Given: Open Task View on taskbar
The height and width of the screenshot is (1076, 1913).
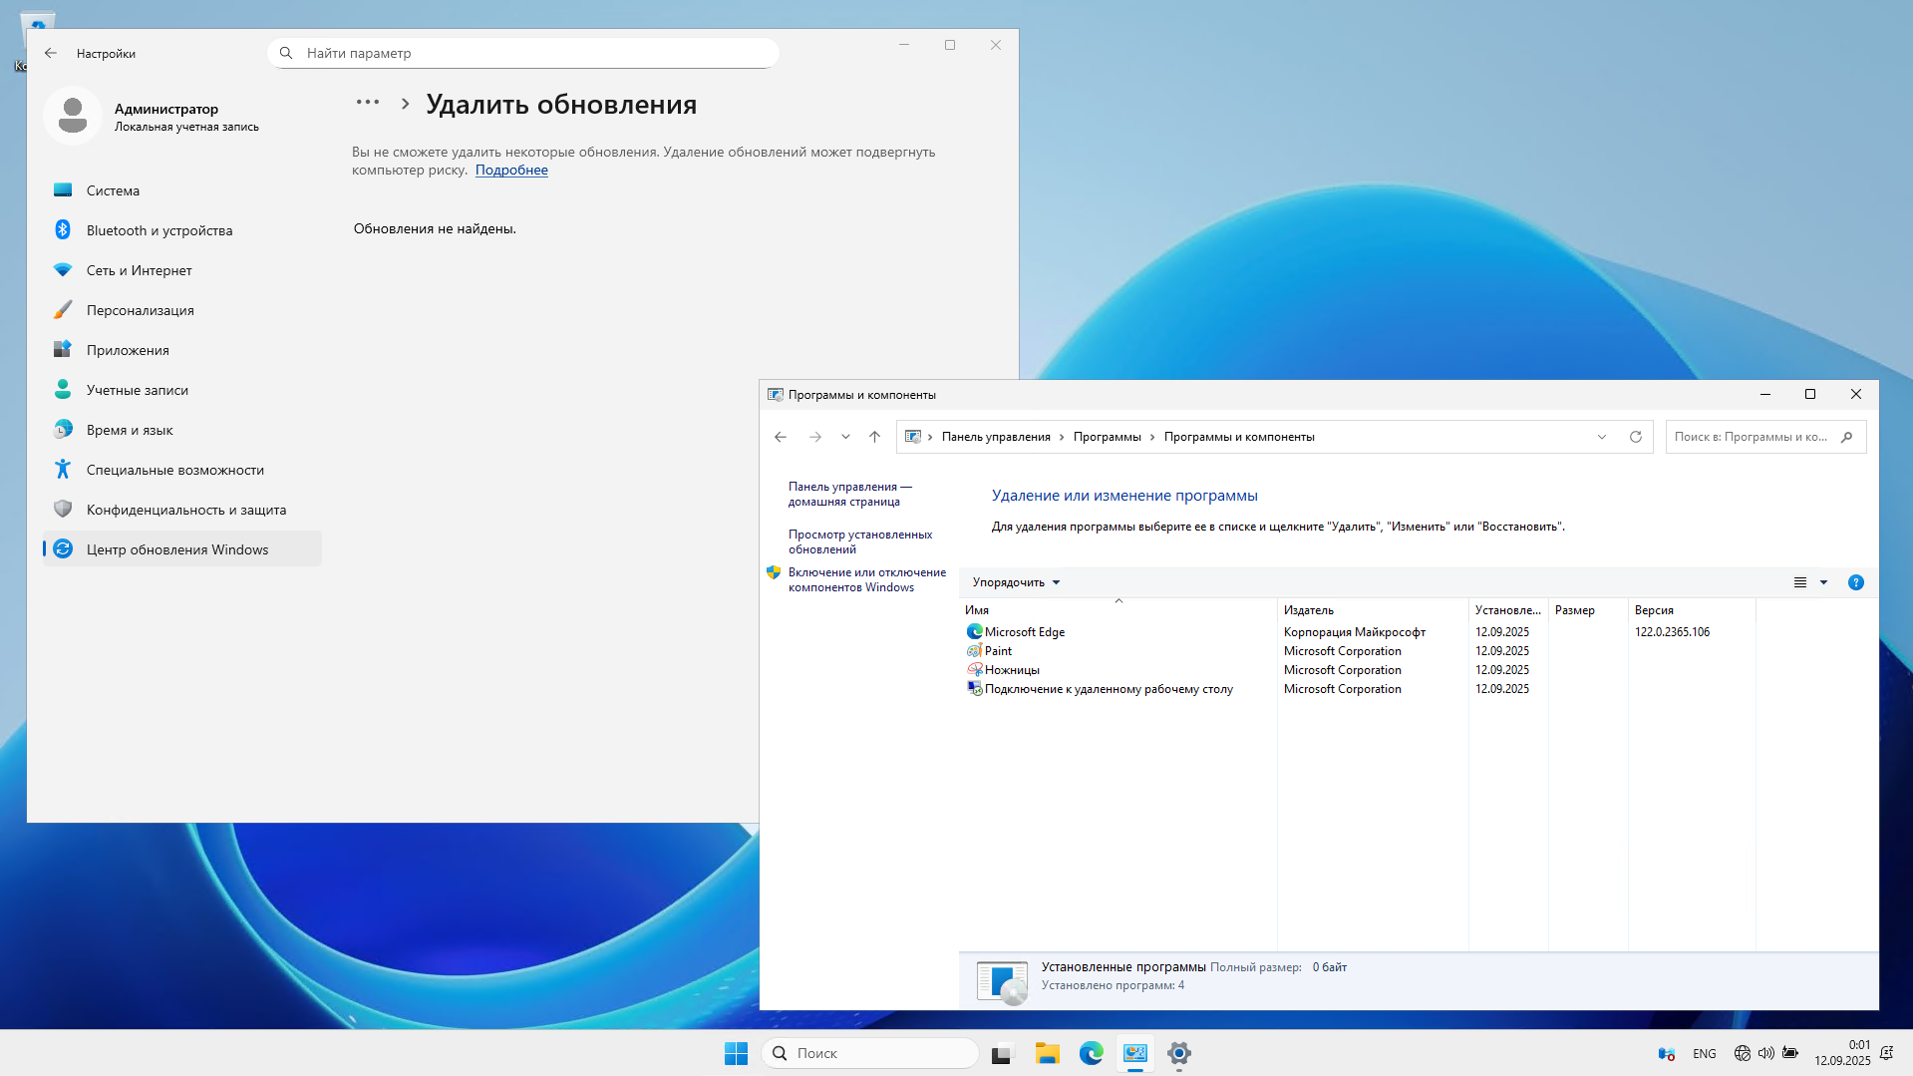Looking at the screenshot, I should tap(1002, 1053).
